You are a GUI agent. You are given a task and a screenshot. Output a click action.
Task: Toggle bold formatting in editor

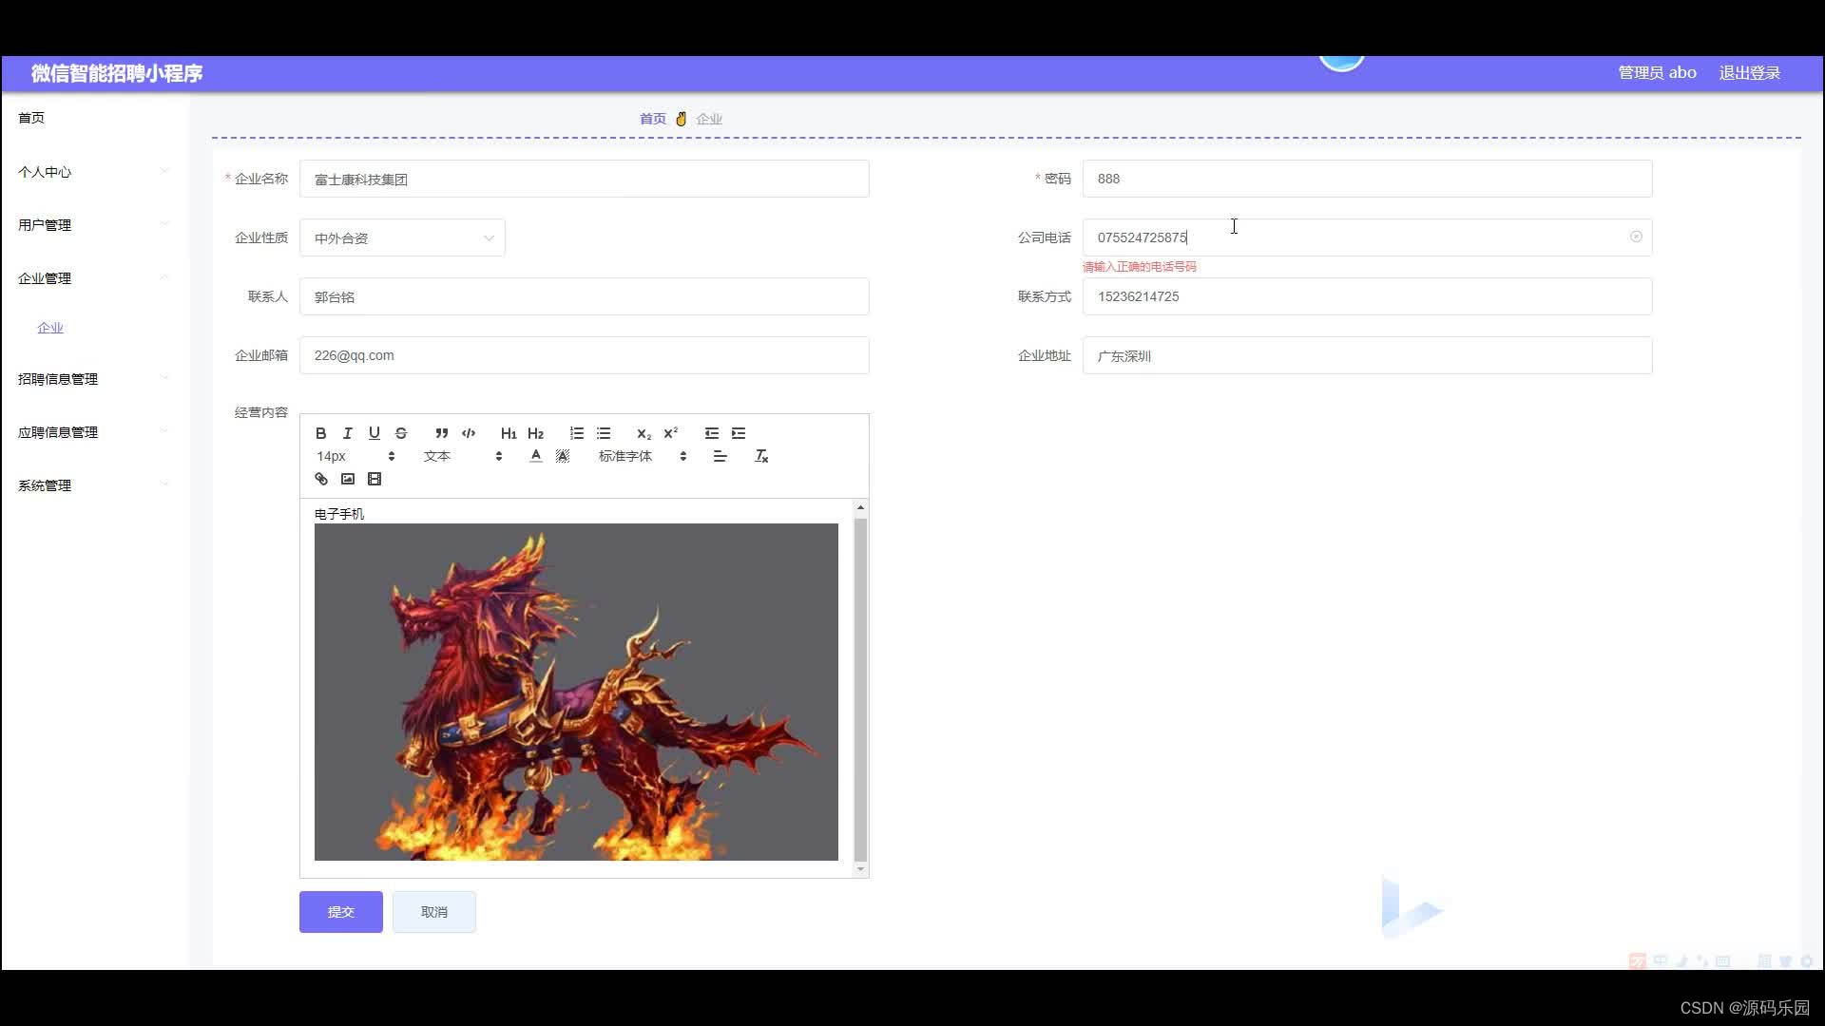321,433
